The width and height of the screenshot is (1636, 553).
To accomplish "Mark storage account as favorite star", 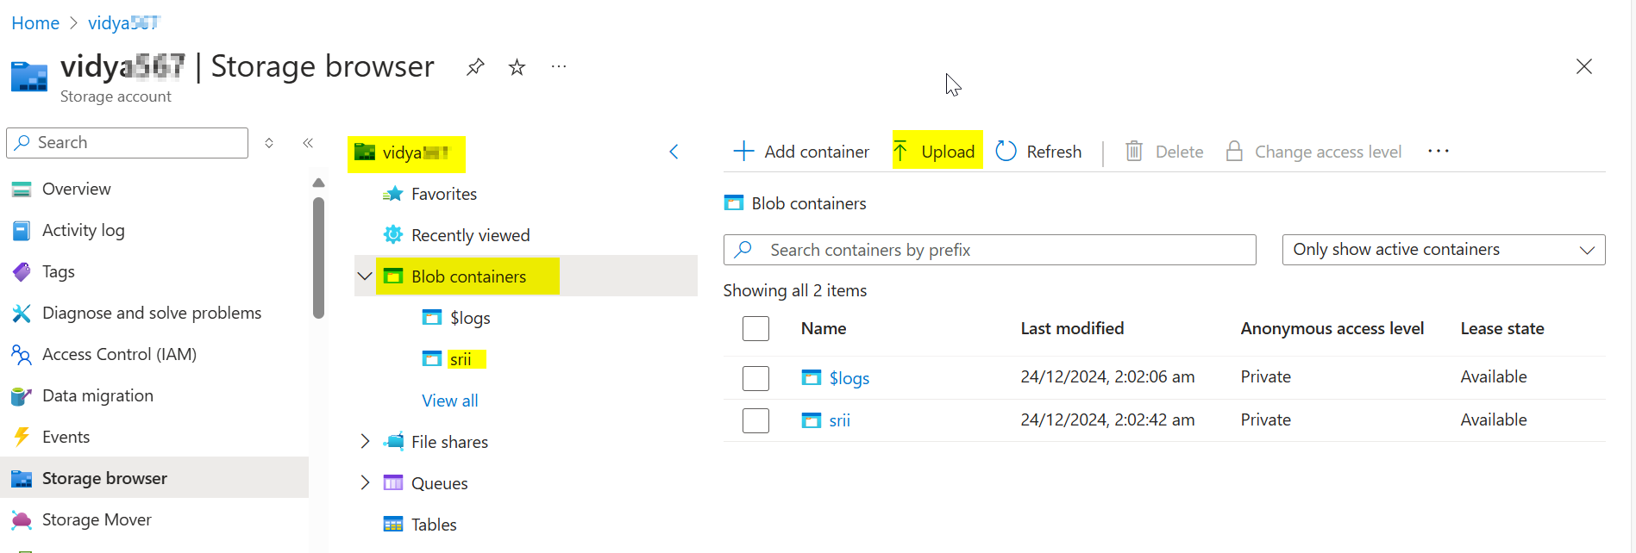I will [x=517, y=67].
